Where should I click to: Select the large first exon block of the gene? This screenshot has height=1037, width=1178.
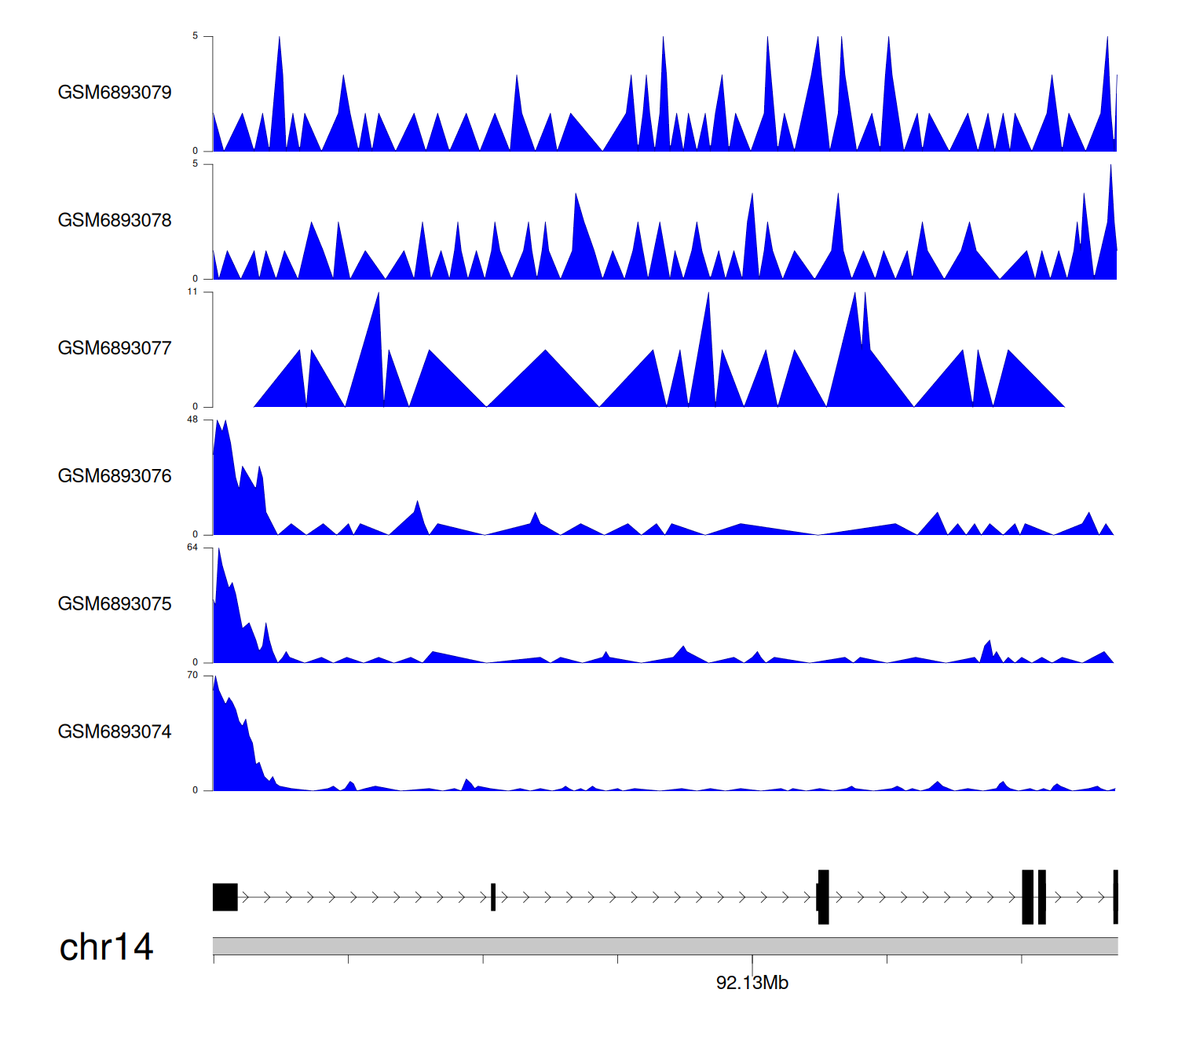(225, 897)
